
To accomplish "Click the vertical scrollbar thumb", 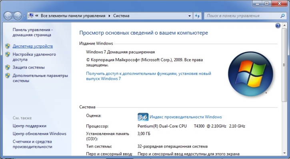I will (284, 65).
